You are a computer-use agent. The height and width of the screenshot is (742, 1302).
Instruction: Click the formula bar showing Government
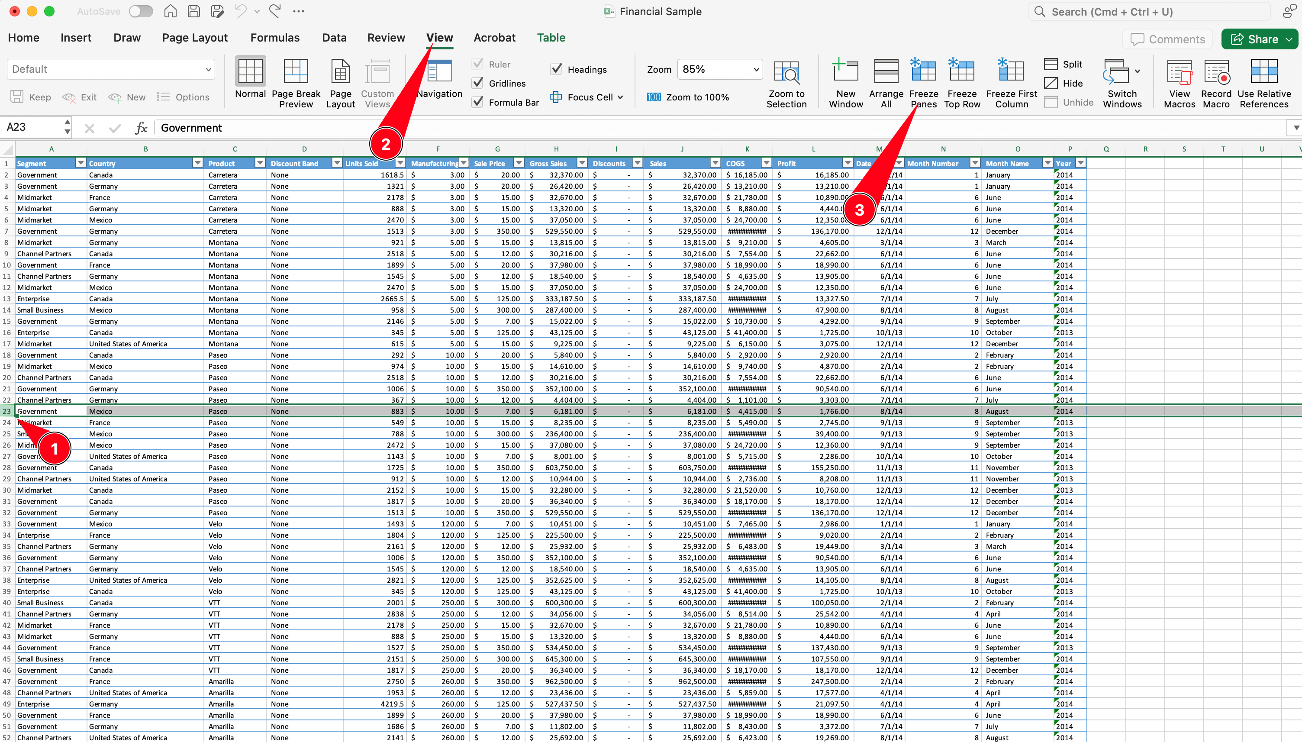click(x=721, y=127)
